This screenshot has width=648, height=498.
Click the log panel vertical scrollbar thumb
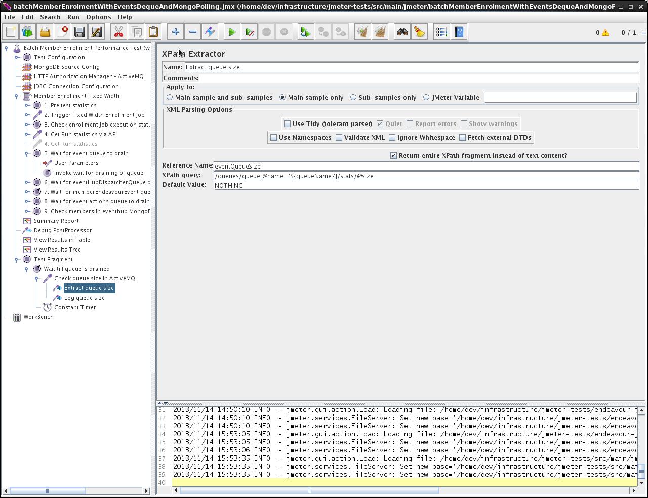(x=641, y=471)
